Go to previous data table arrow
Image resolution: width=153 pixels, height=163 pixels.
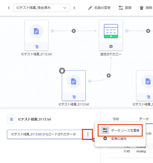click(x=9, y=8)
